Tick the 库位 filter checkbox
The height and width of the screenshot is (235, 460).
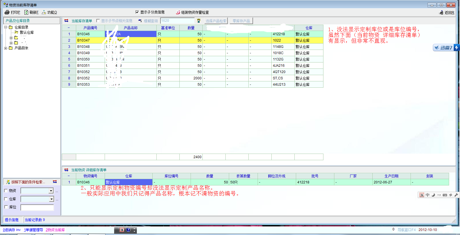pos(6,207)
